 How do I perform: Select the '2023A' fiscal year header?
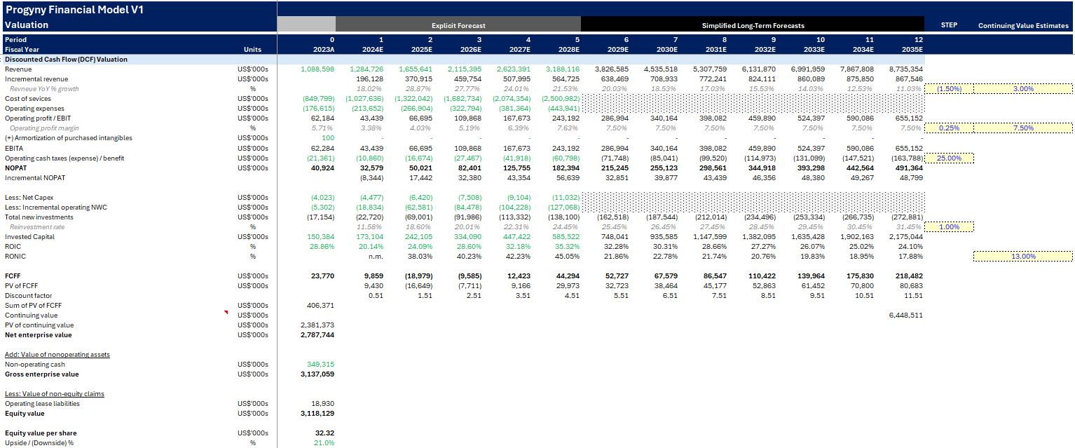point(322,50)
